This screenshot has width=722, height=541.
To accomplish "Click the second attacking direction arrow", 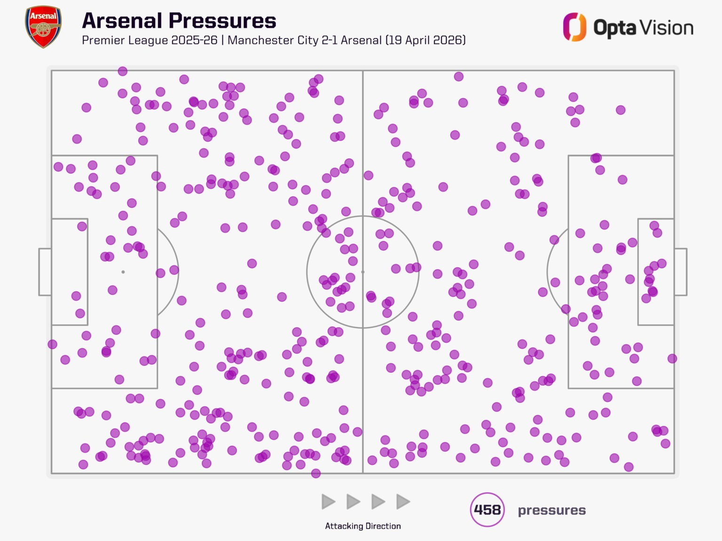I will pos(353,502).
